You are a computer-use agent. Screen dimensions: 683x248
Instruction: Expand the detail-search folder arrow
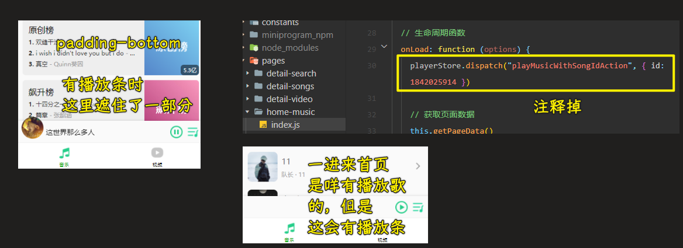(248, 74)
